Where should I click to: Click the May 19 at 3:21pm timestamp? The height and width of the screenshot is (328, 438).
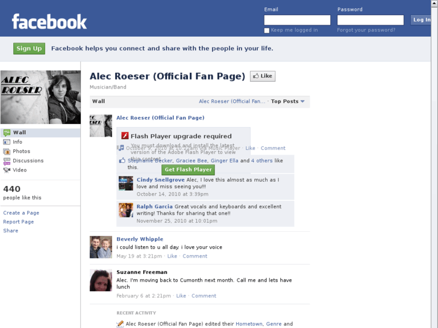coord(139,256)
